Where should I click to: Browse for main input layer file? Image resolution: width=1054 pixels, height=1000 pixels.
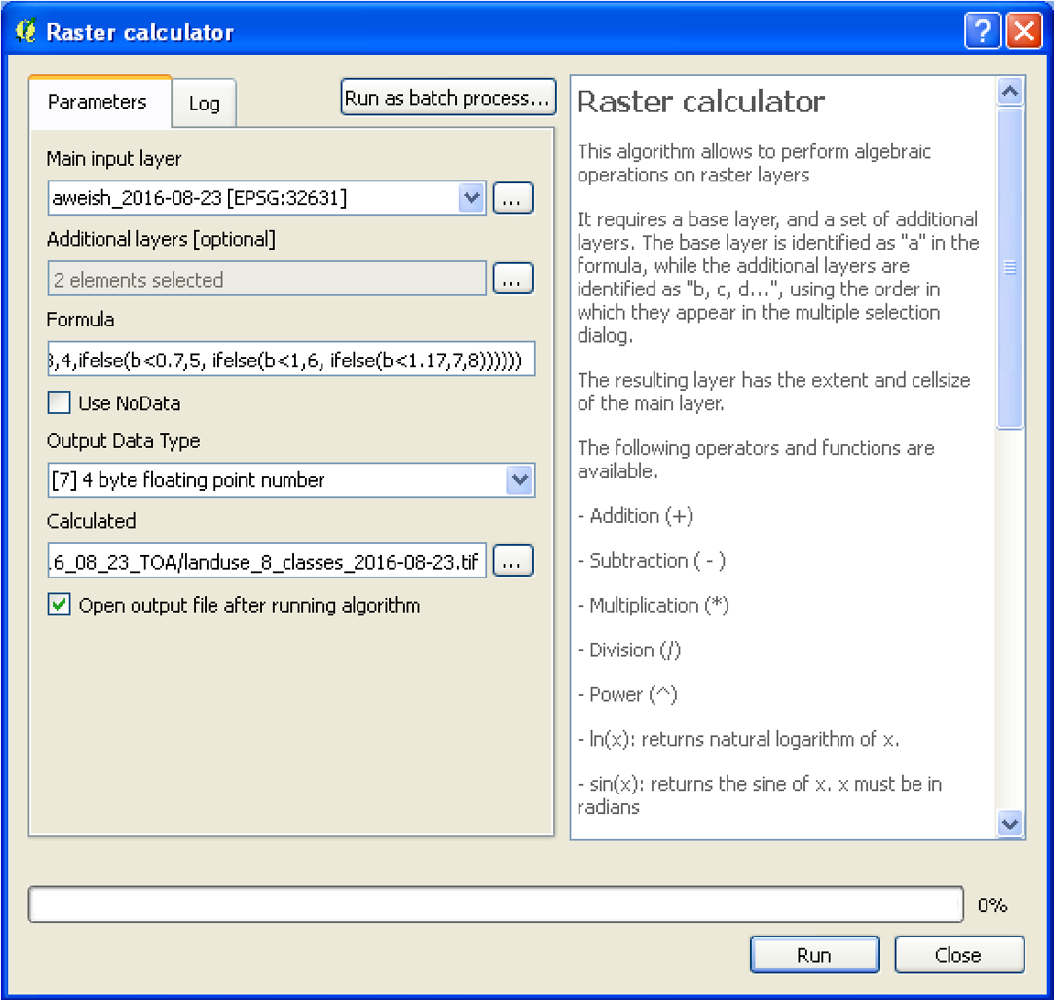click(513, 198)
